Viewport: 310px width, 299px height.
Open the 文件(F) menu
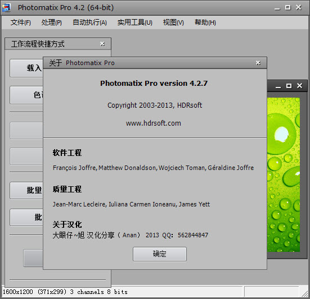coord(21,22)
